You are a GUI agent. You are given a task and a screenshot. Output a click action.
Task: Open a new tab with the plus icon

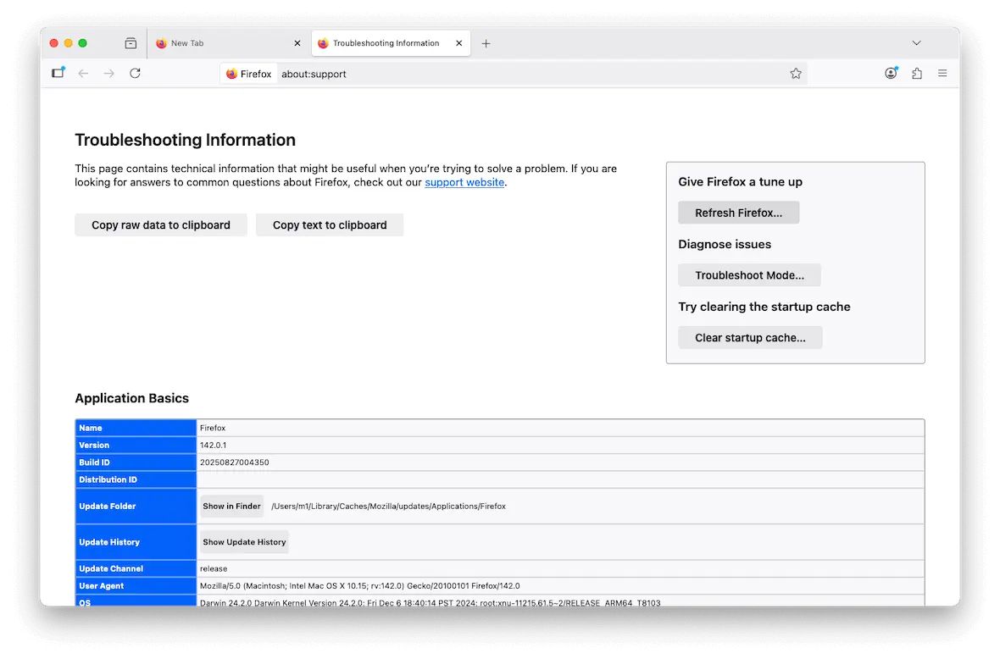point(486,43)
